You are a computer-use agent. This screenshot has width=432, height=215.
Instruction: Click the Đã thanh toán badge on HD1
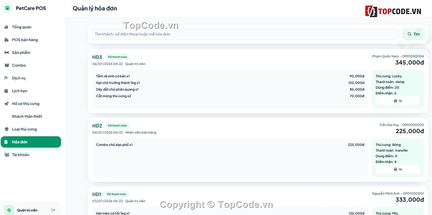pos(116,194)
